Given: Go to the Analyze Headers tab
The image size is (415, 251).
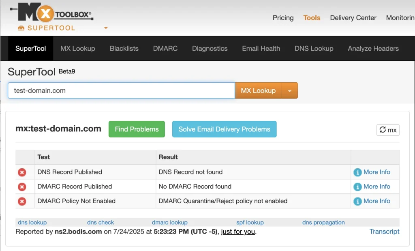Looking at the screenshot, I should pos(373,48).
